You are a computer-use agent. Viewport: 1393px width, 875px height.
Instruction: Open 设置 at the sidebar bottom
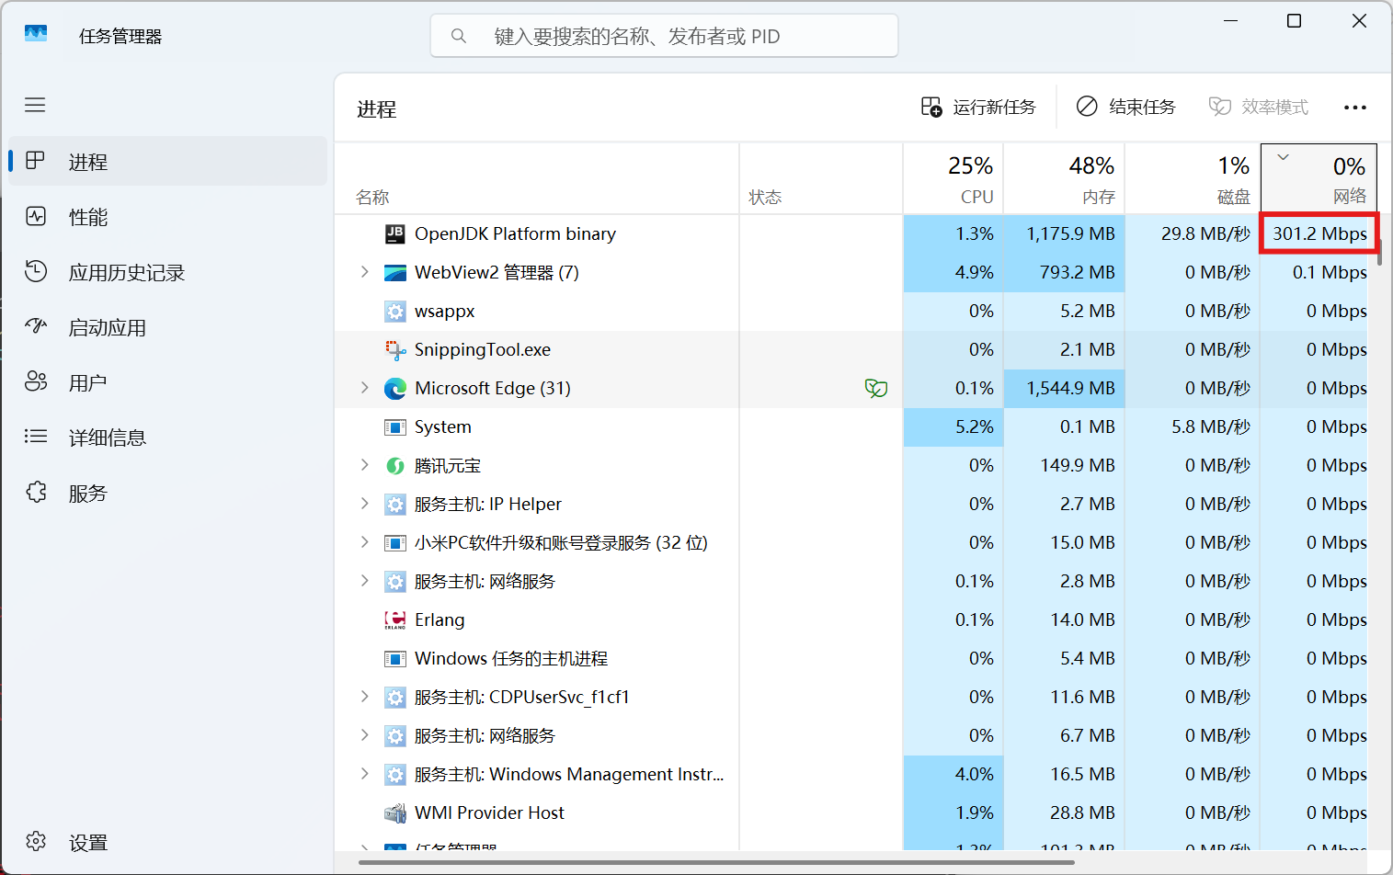[167, 842]
